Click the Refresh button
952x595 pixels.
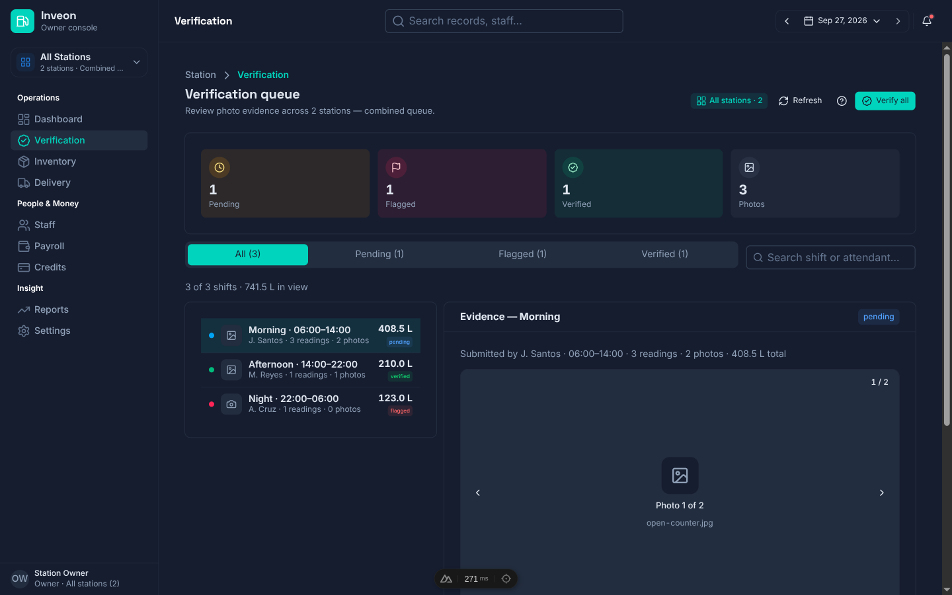click(x=801, y=101)
